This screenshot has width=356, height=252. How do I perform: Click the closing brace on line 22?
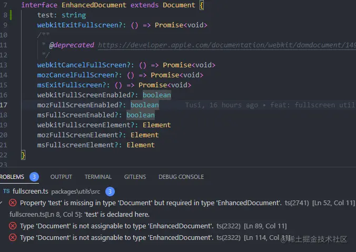(x=23, y=155)
